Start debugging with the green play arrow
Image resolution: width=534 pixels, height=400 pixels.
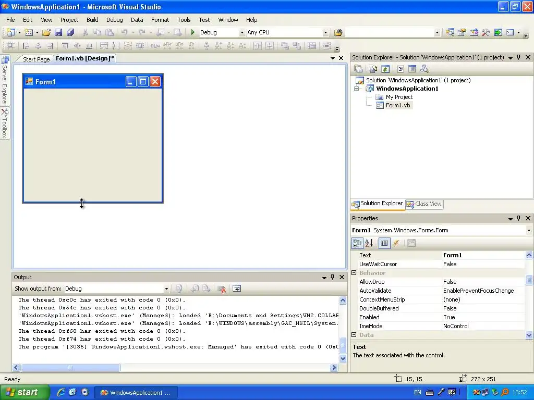(x=193, y=32)
